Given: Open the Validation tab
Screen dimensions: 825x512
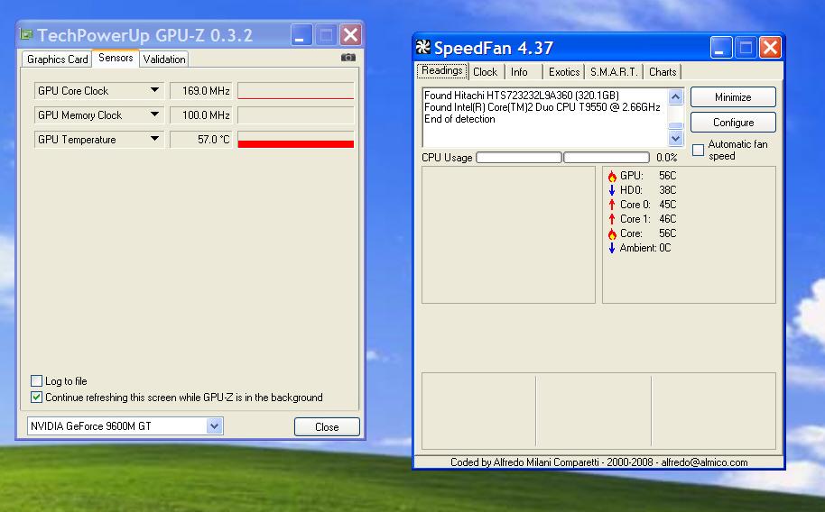Looking at the screenshot, I should (x=164, y=59).
